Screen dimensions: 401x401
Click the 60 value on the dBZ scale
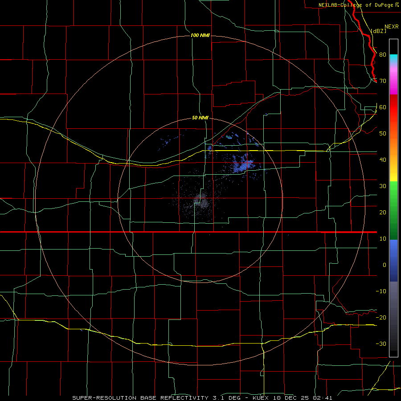click(x=383, y=107)
